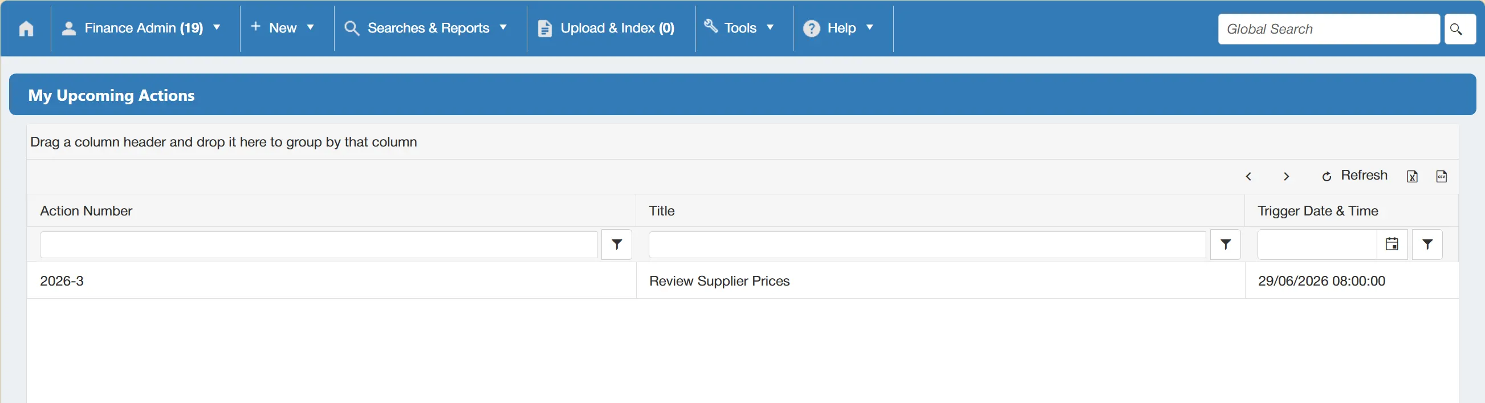Open the Title filter options

click(1225, 245)
